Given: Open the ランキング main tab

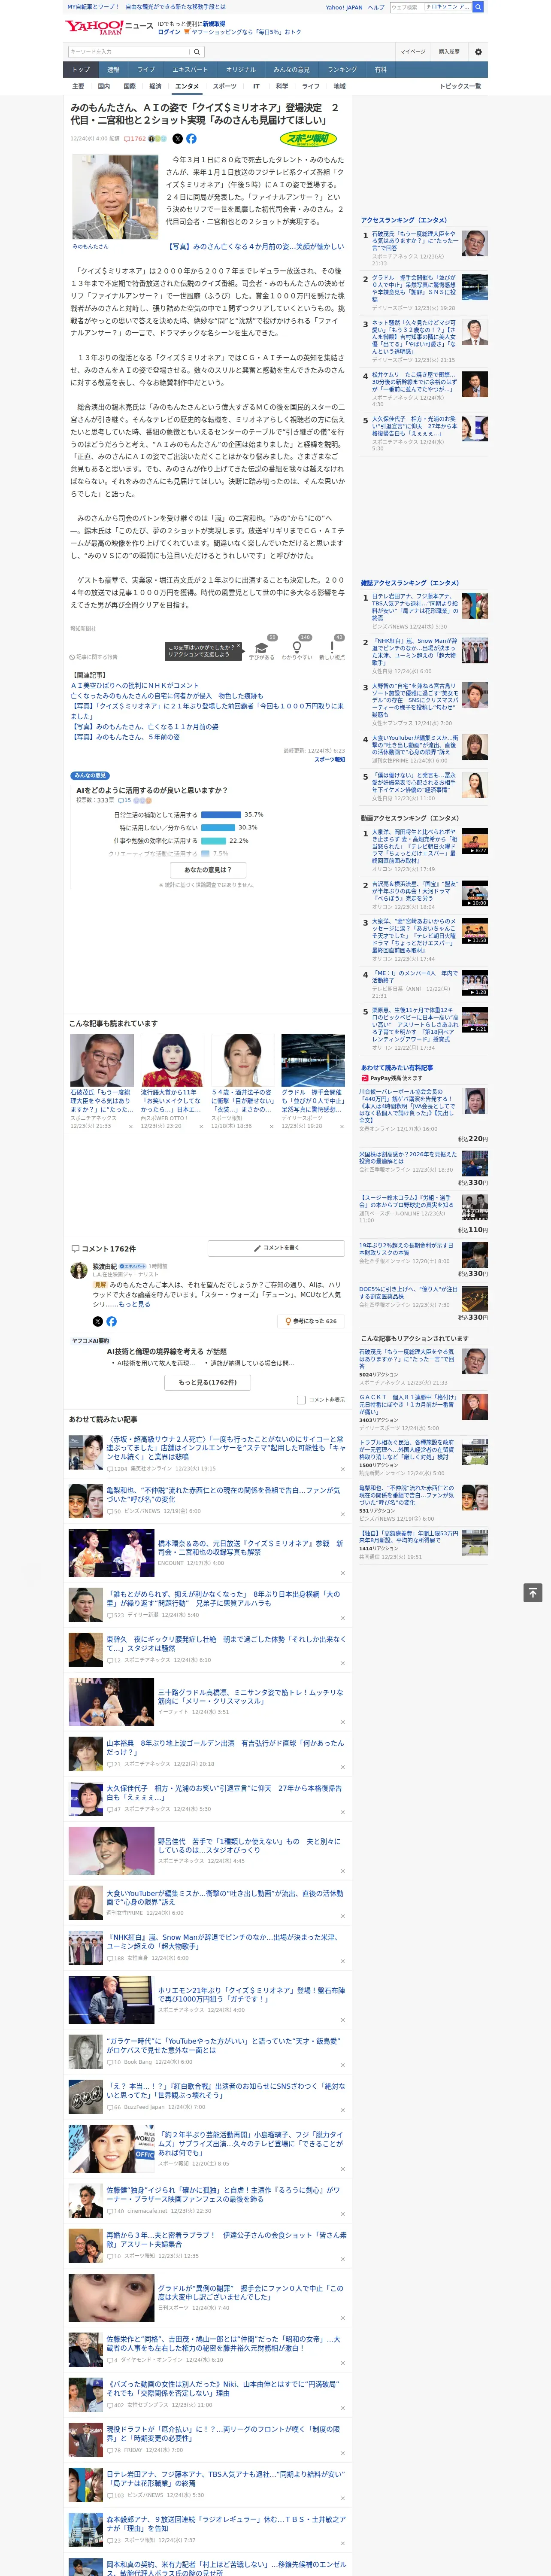Looking at the screenshot, I should pyautogui.click(x=342, y=70).
